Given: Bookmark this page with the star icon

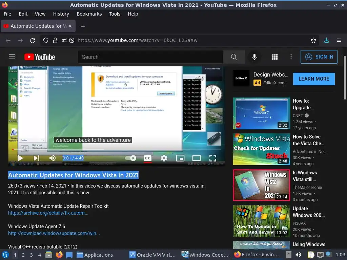Looking at the screenshot, I should 313,41.
